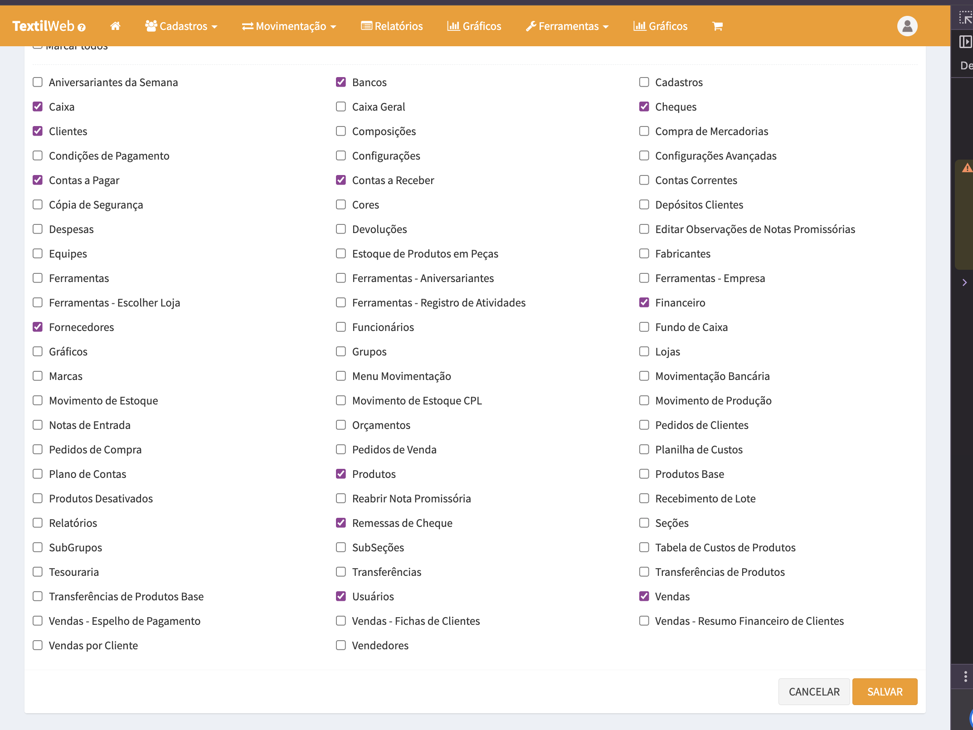Expand side panel with right chevron arrow

click(x=964, y=282)
